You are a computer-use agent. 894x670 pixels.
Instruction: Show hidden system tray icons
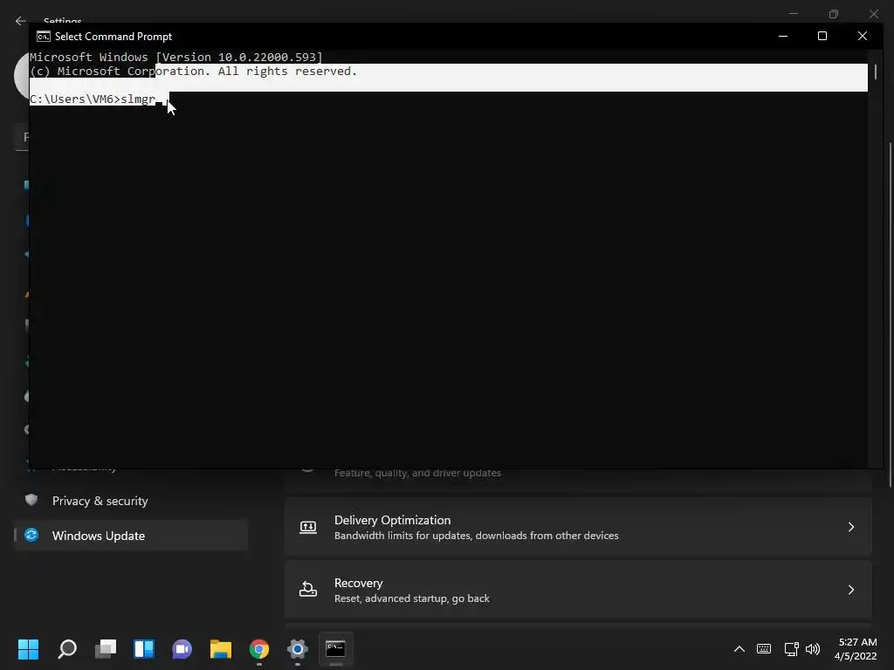click(x=739, y=649)
